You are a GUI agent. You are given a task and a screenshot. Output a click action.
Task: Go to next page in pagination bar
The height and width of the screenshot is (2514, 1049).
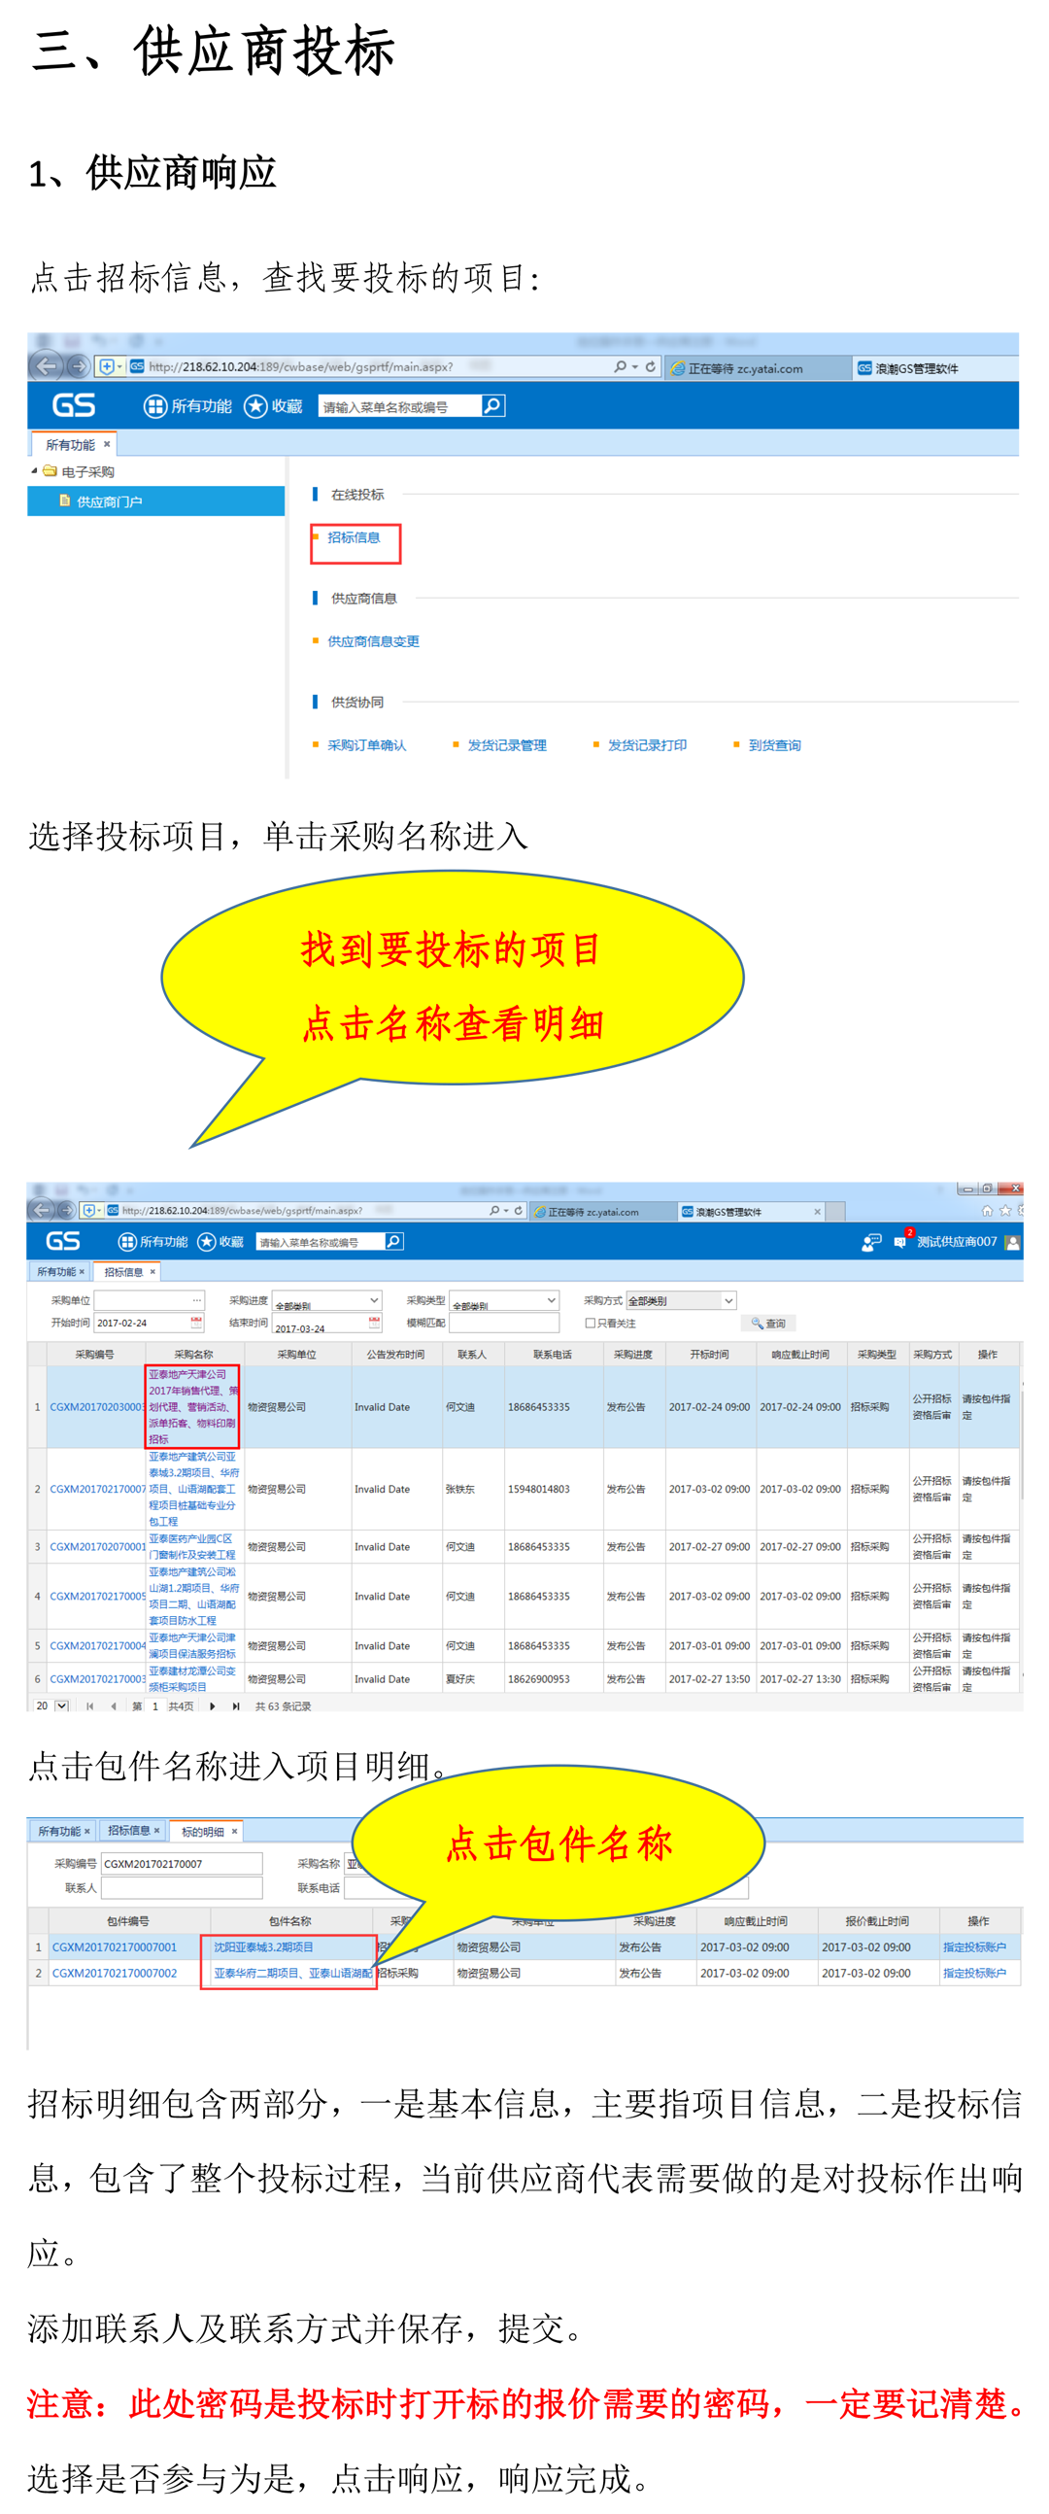(x=213, y=1705)
